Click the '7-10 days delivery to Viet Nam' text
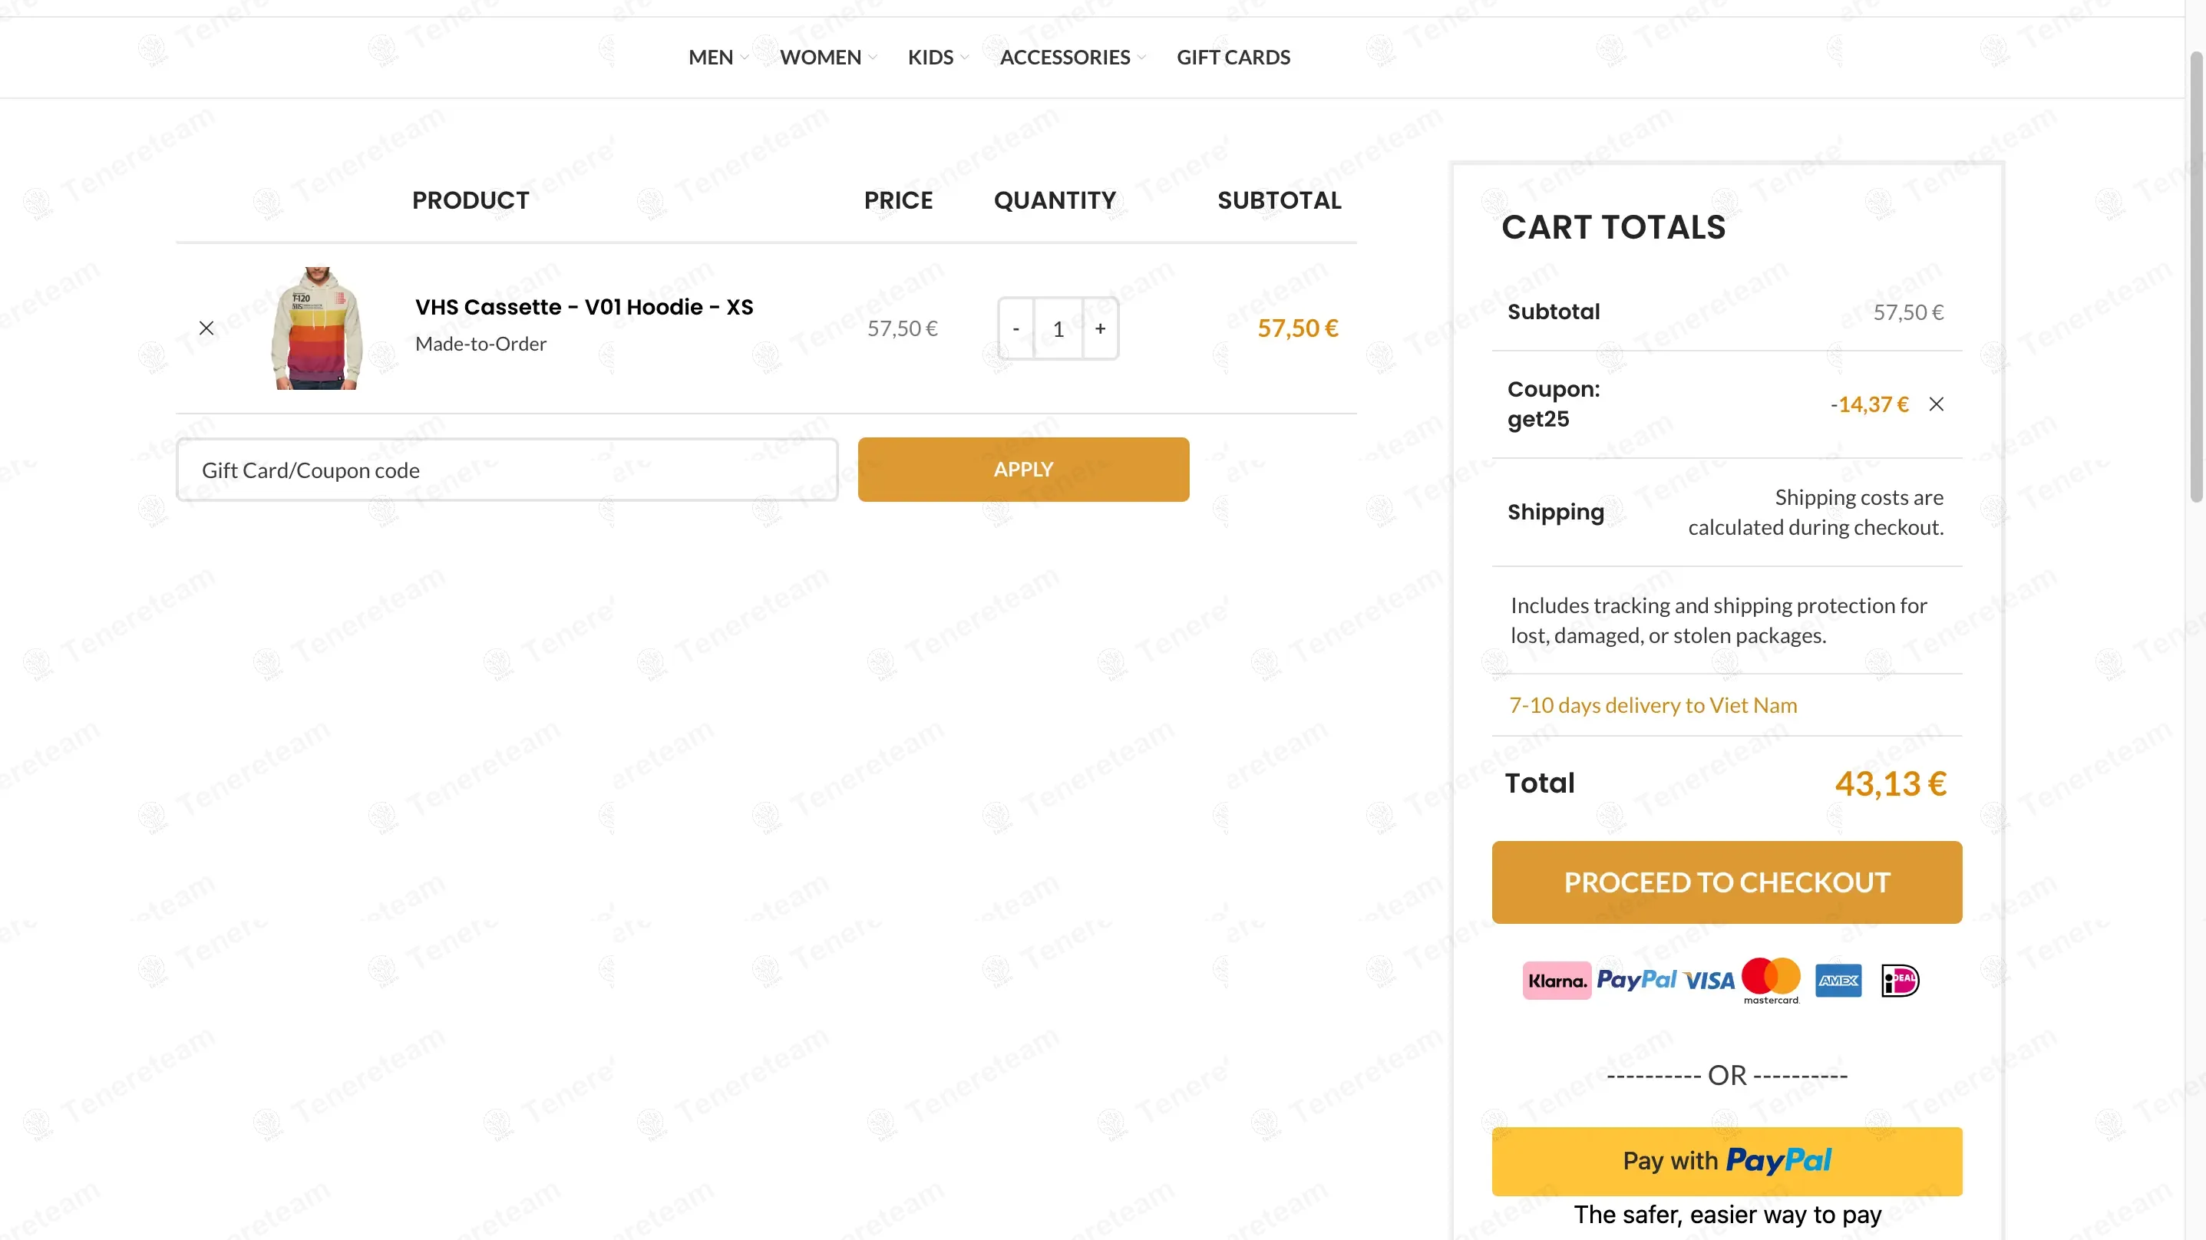Image resolution: width=2206 pixels, height=1240 pixels. [x=1653, y=704]
